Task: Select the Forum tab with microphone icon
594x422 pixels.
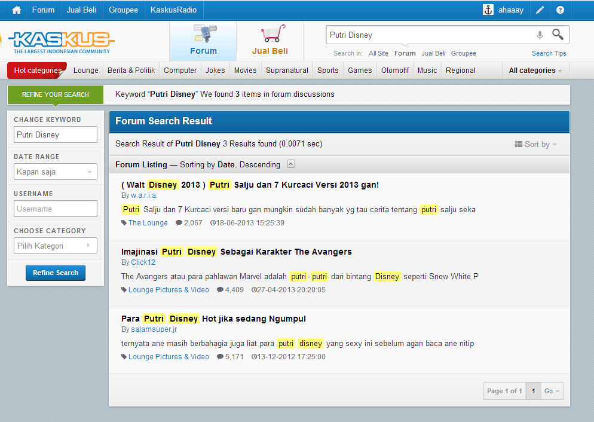Action: (203, 41)
